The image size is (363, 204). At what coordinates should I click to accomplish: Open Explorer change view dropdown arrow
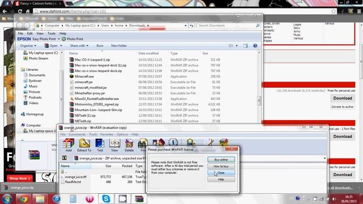tap(237, 46)
